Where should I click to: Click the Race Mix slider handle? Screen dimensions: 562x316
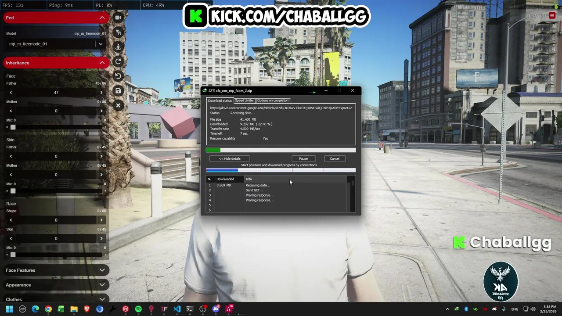[13, 255]
